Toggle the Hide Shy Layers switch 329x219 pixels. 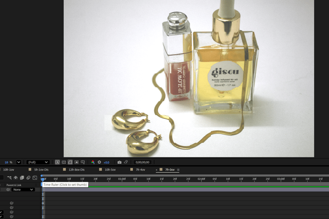tap(15, 178)
